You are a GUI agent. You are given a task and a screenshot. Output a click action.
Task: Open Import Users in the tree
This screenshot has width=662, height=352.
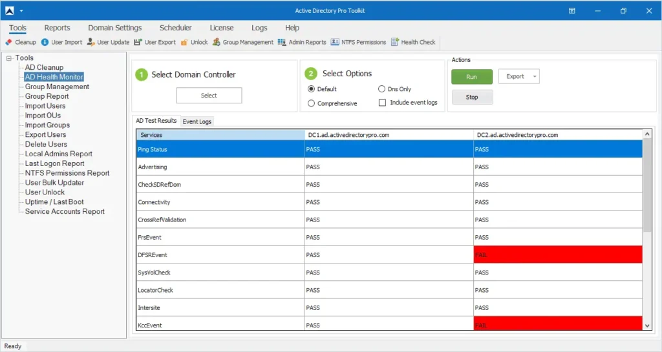(x=45, y=106)
